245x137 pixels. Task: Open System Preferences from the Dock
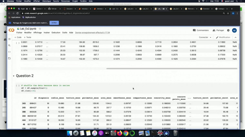pyautogui.click(x=113, y=133)
